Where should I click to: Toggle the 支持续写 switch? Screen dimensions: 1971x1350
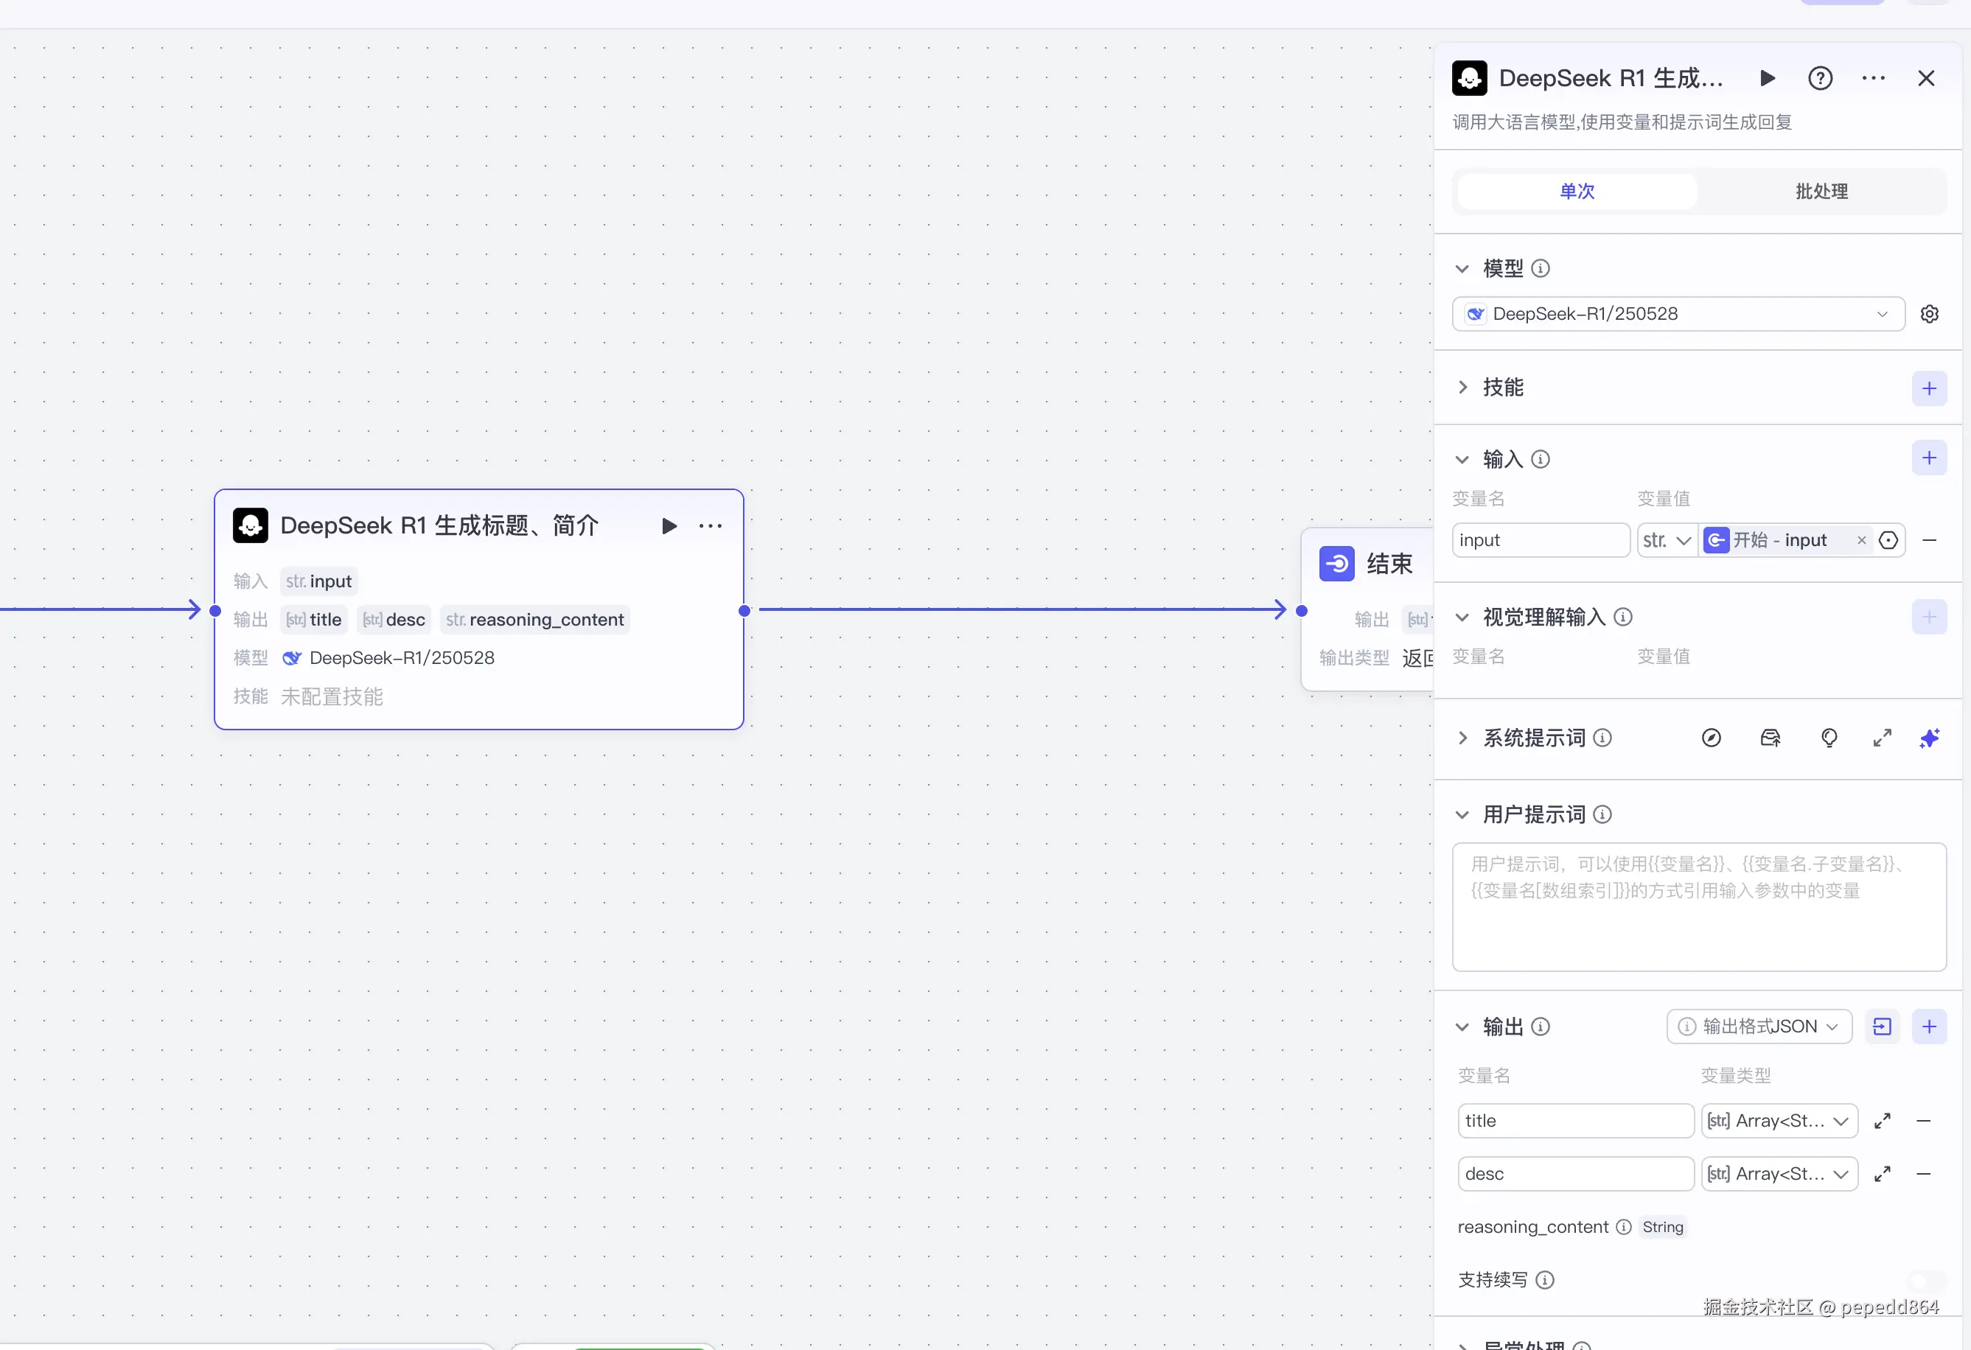tap(1925, 1279)
